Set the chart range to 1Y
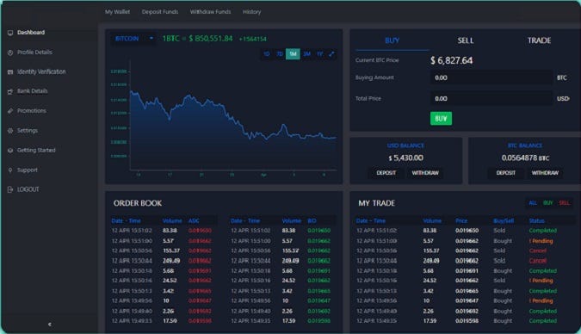Viewport: 581px width, 334px height. click(319, 54)
